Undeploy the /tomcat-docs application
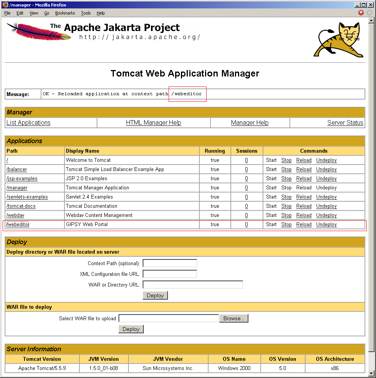Viewport: 376px width, 378px height. point(327,206)
